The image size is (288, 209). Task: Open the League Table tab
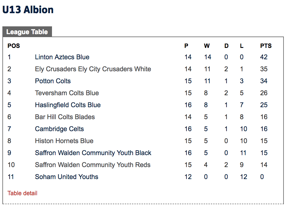pyautogui.click(x=27, y=32)
